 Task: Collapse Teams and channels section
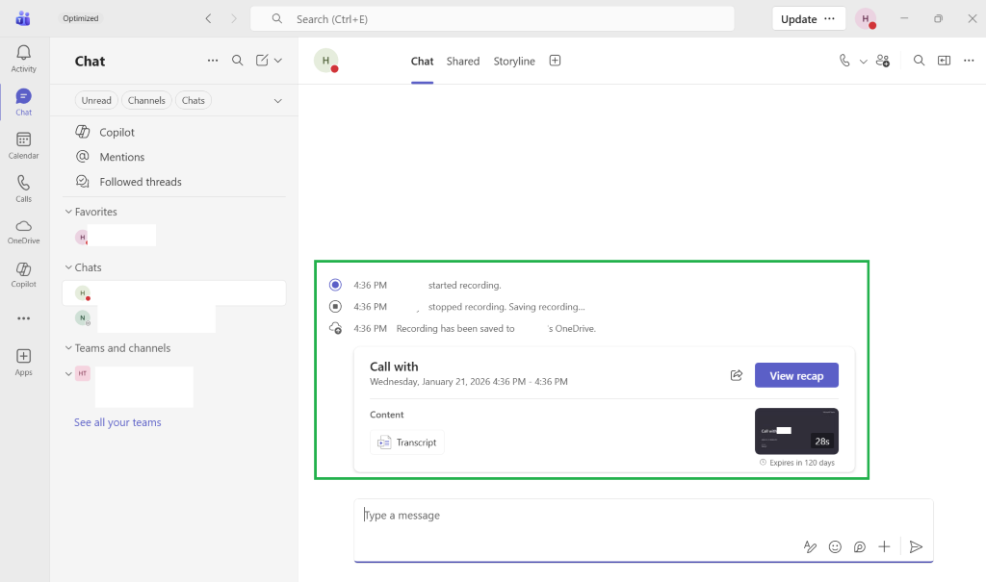click(x=68, y=347)
